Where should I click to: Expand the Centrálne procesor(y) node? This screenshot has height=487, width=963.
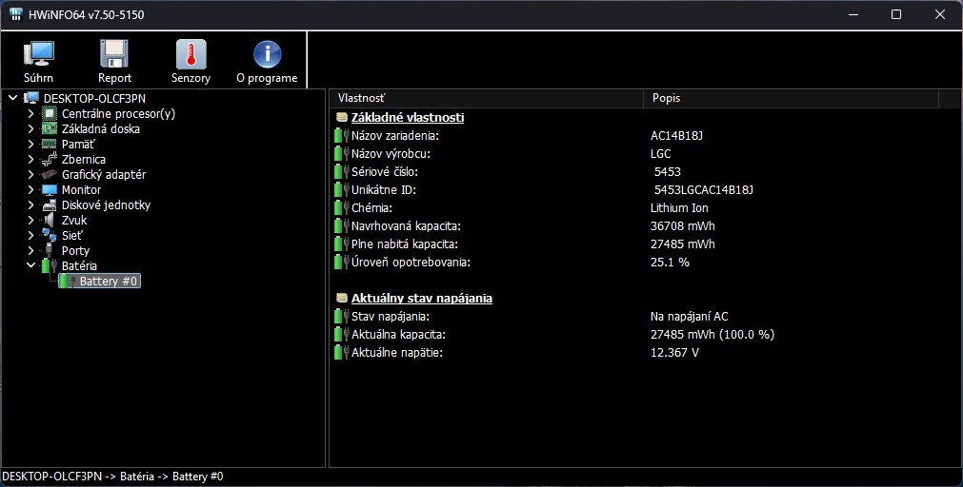coord(30,114)
